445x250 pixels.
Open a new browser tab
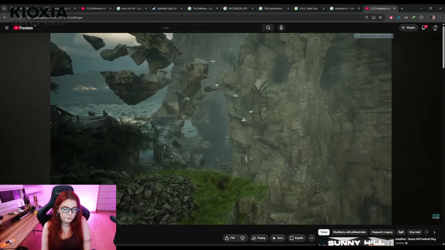[402, 8]
